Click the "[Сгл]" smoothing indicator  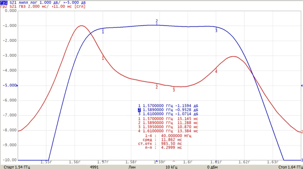[x=80, y=7]
